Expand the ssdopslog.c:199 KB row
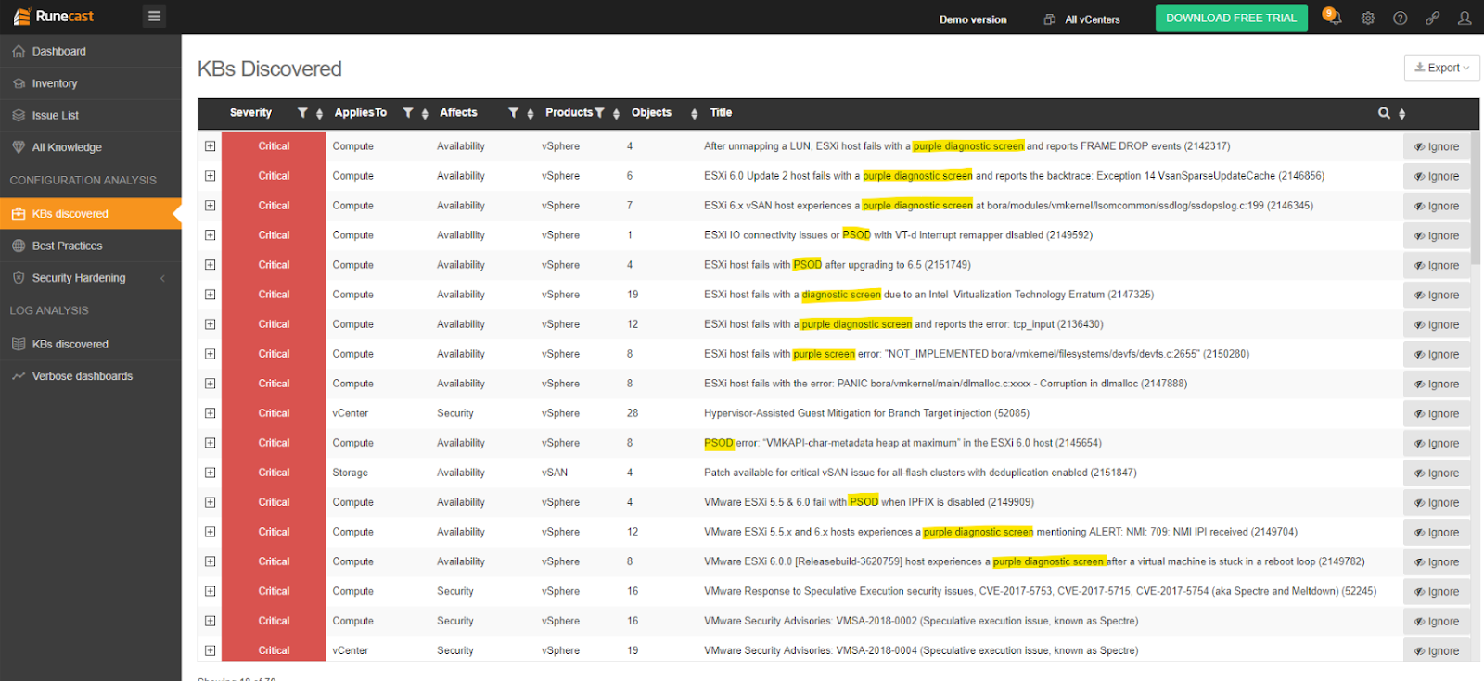Viewport: 1484px width, 681px height. click(211, 206)
